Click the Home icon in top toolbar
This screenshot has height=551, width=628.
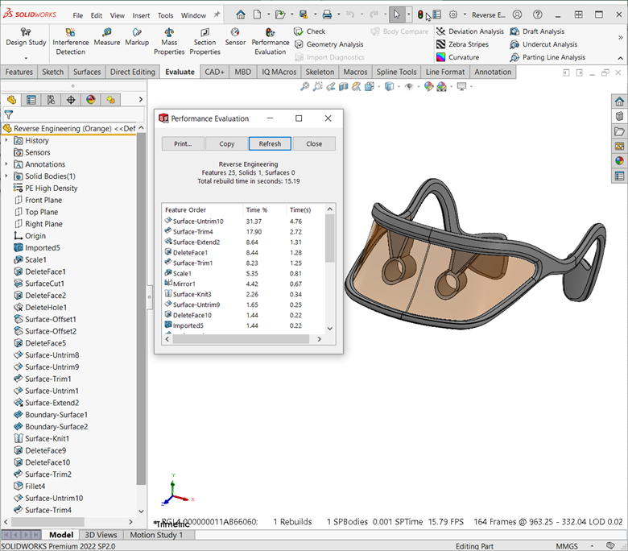coord(240,14)
